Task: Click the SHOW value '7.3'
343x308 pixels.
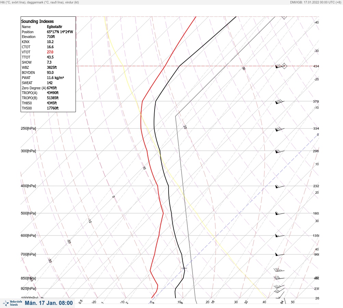Action: (x=49, y=62)
